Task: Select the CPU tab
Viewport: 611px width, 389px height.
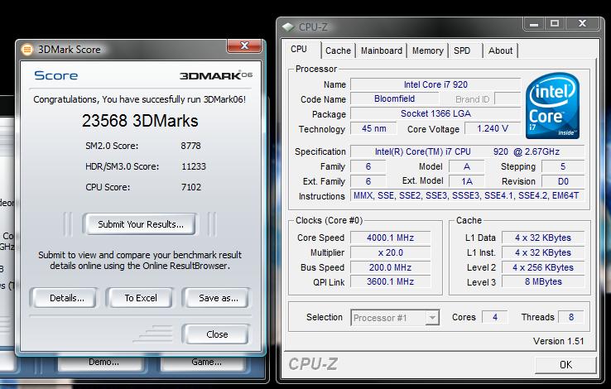Action: [299, 50]
